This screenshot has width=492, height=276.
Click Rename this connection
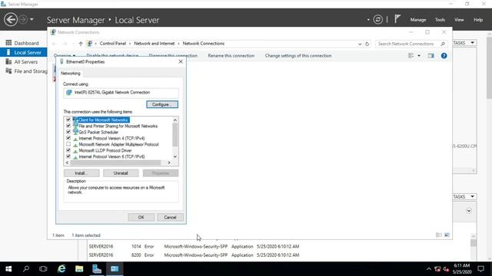coord(231,56)
